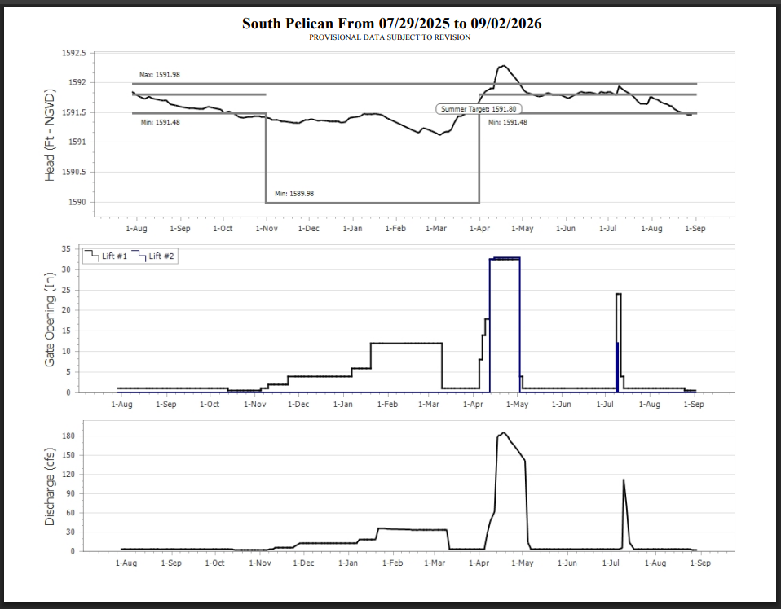Click the Lift #2 legend entry
Viewport: 781px width, 609px height.
[153, 256]
